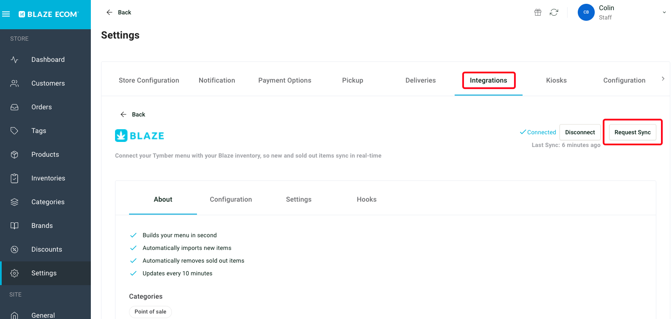Image resolution: width=672 pixels, height=319 pixels.
Task: Click the Connected status text
Action: coord(542,132)
